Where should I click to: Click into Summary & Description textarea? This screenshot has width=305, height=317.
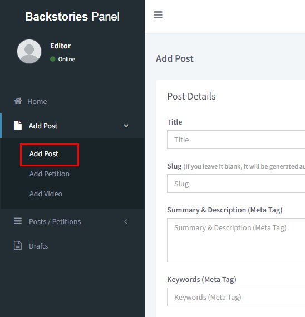[x=236, y=240]
